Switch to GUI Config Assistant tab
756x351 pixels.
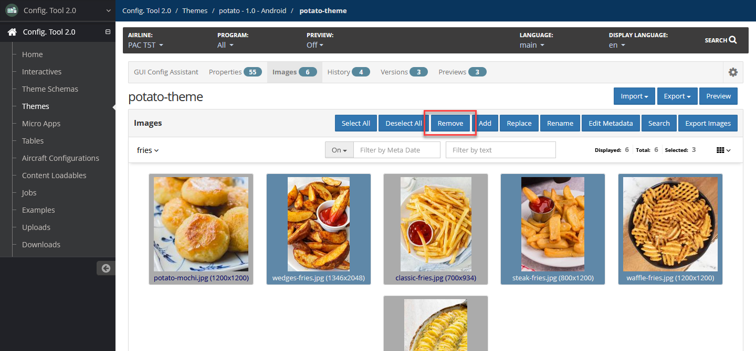point(166,72)
